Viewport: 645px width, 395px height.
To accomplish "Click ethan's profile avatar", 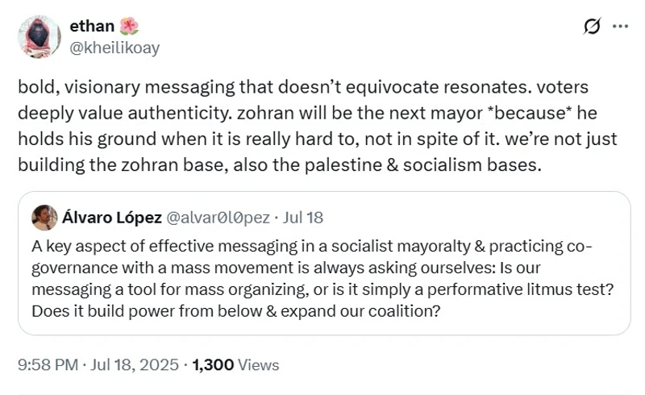I will coord(39,37).
